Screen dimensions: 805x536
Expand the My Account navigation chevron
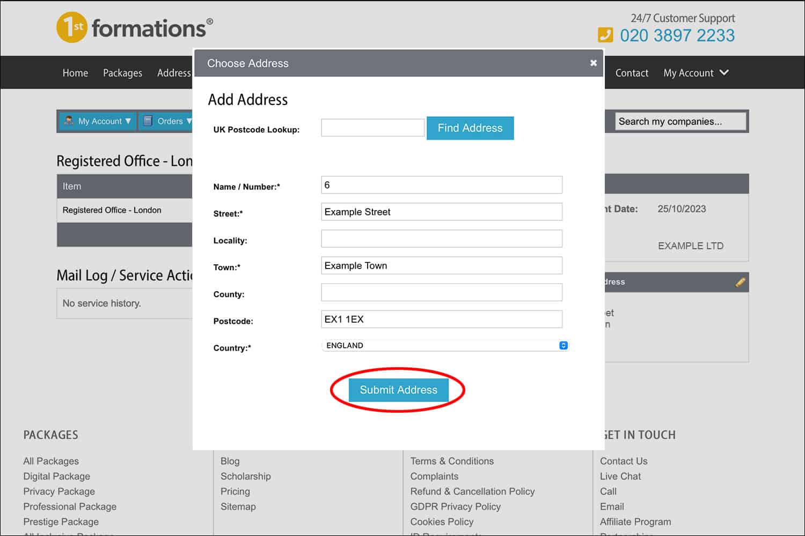pyautogui.click(x=724, y=73)
